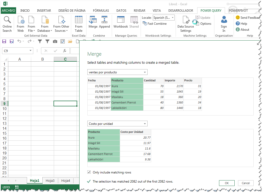Switch to sheet Hoja3
This screenshot has width=264, height=194.
click(50, 180)
